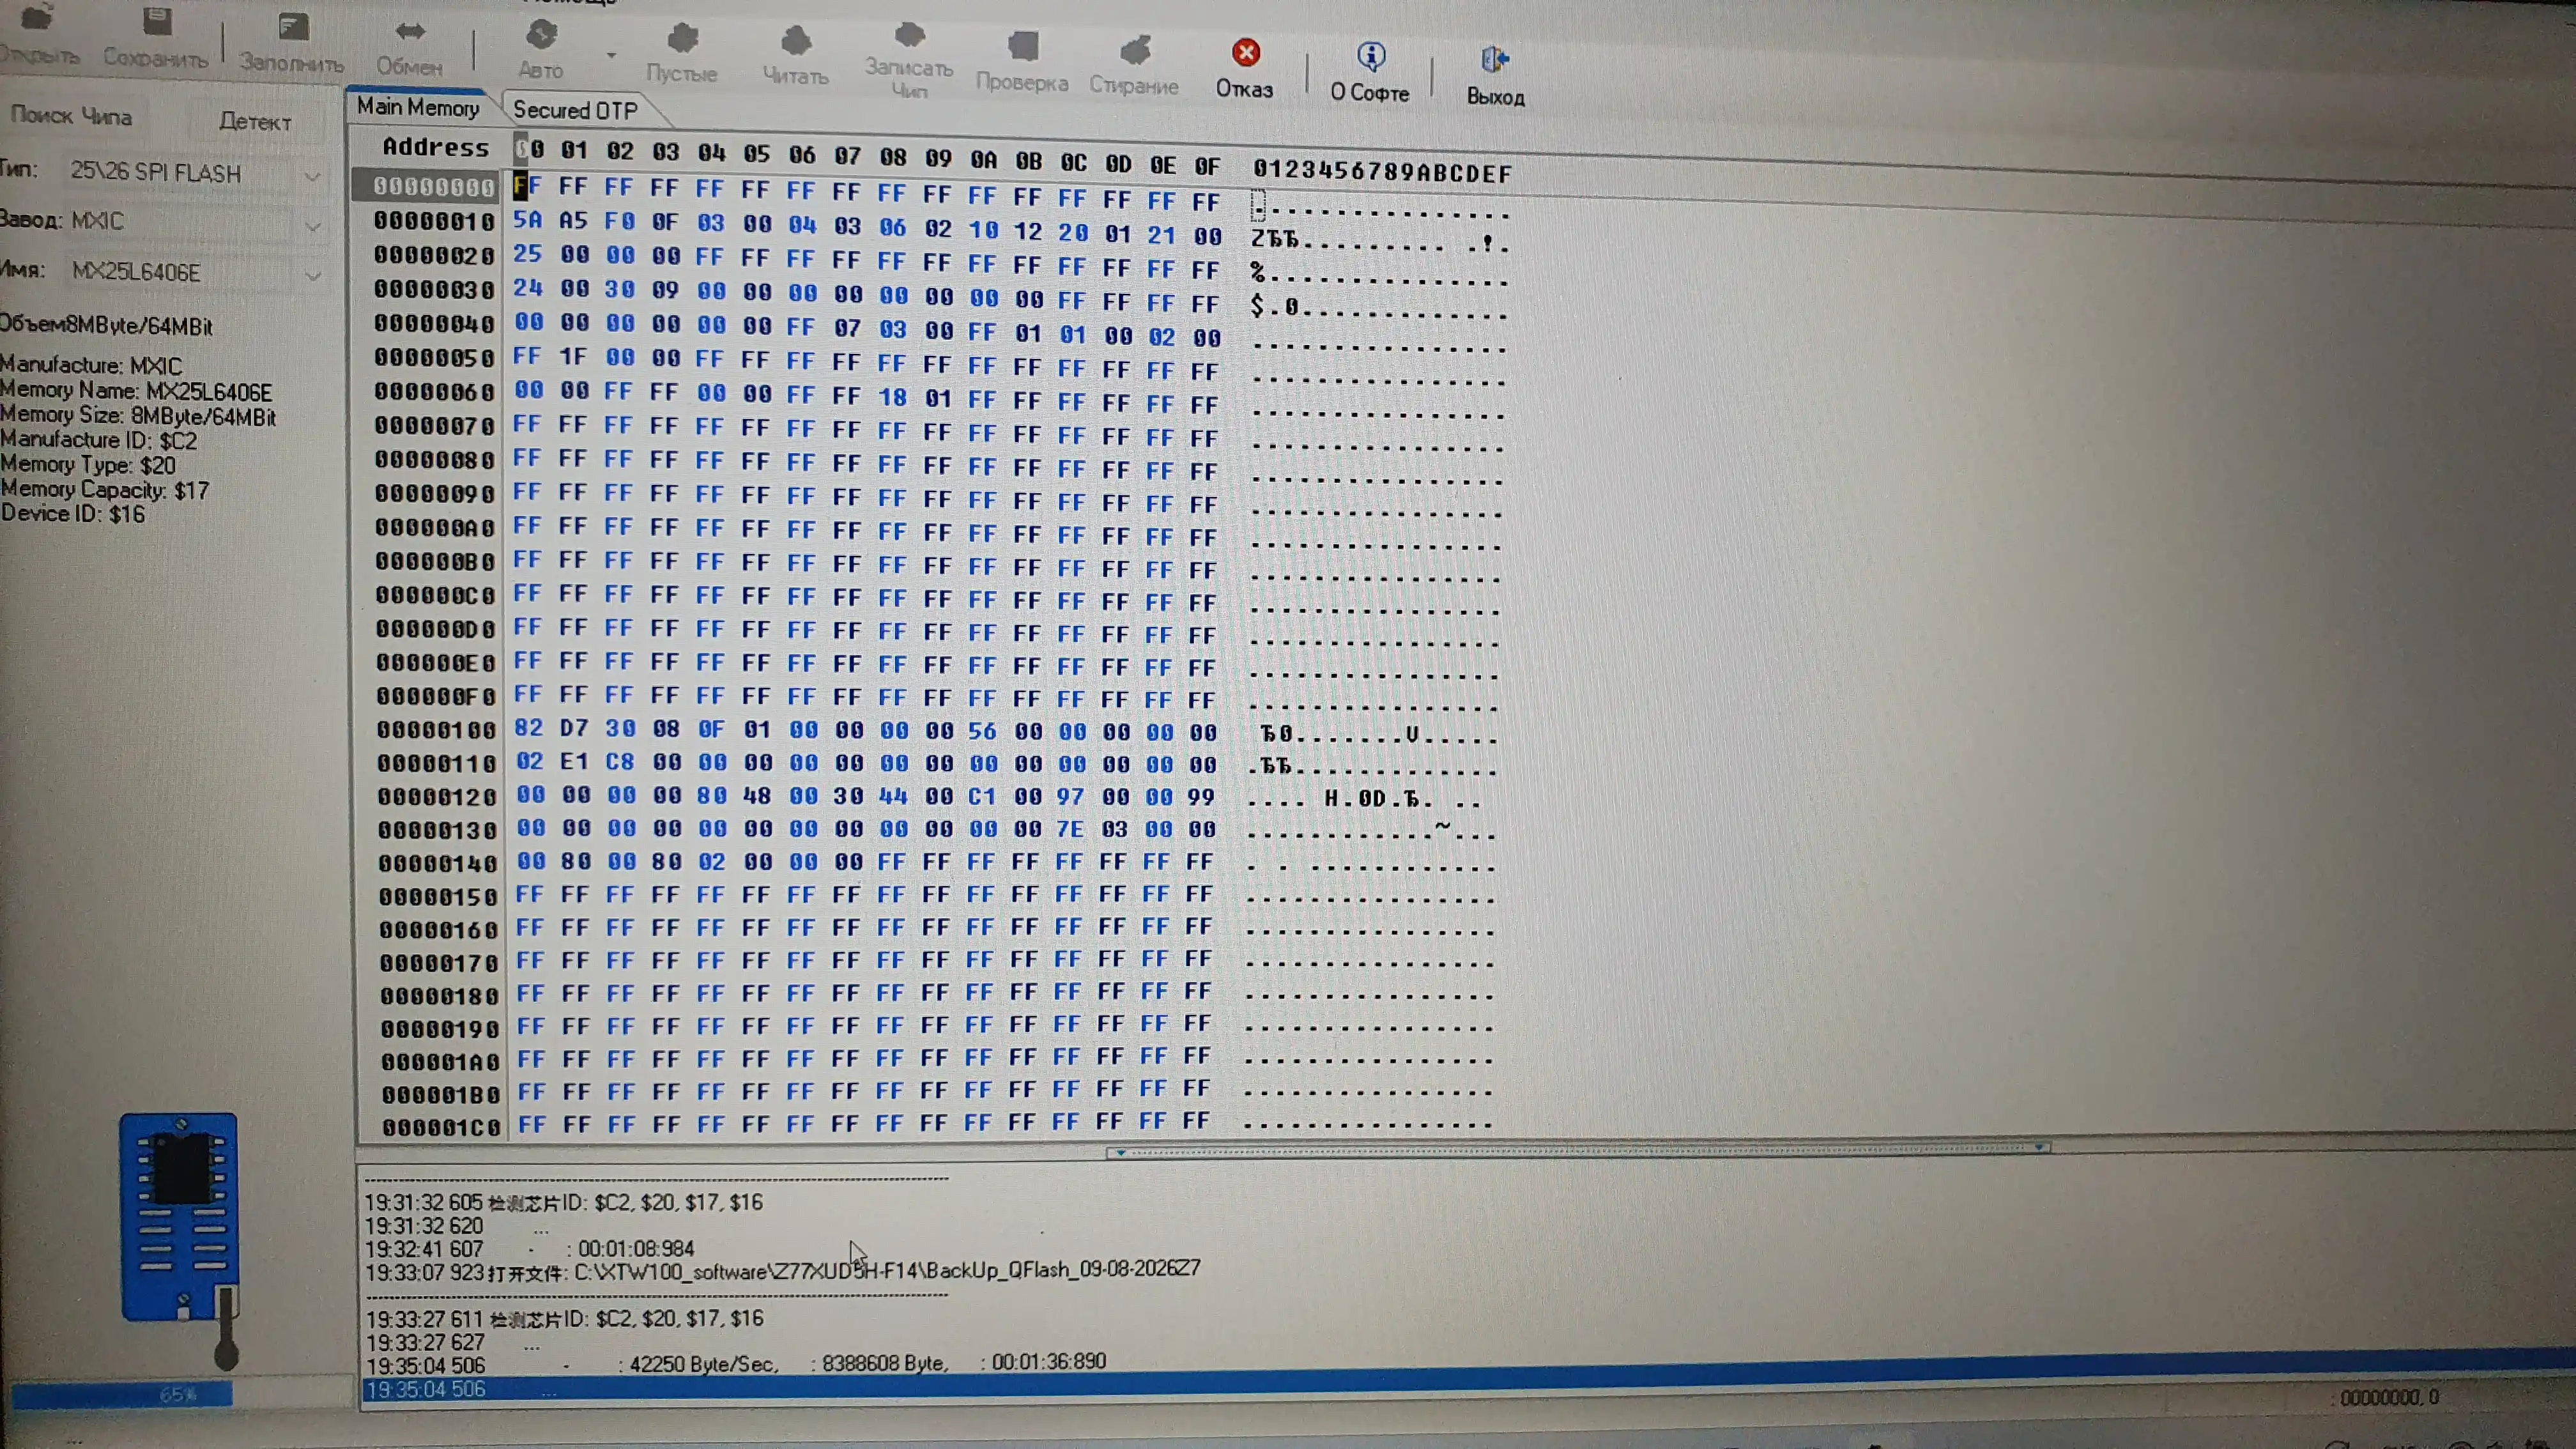Click the red Отказ cancel icon

coord(1245,52)
